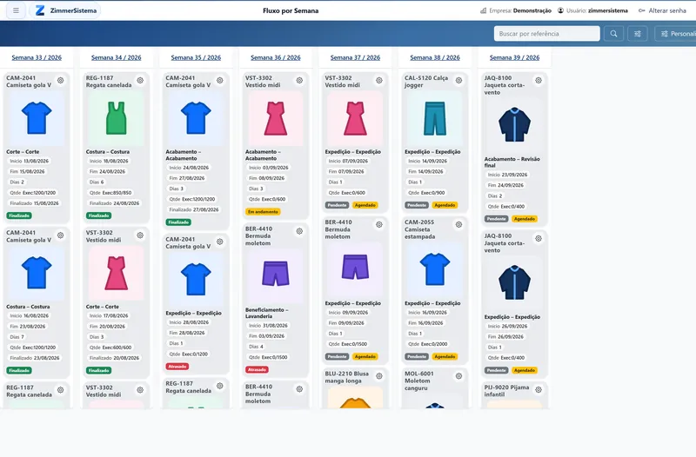Open Semana 39 / 2026 link
Image resolution: width=696 pixels, height=457 pixels.
click(514, 57)
